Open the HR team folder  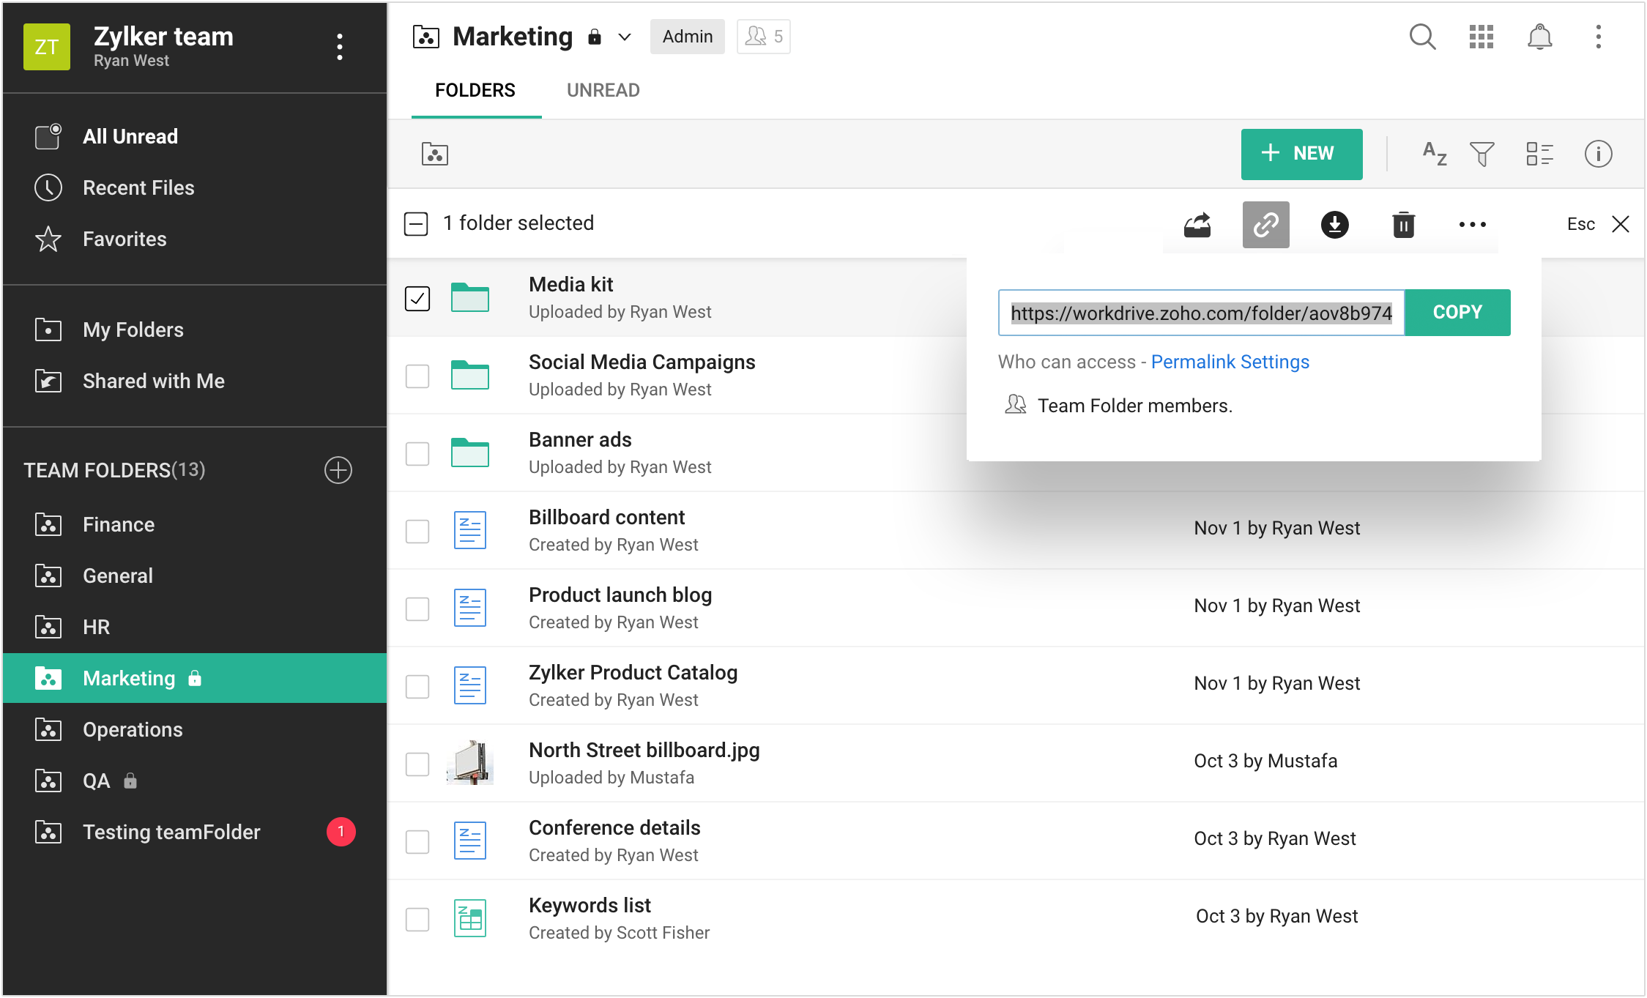point(195,627)
